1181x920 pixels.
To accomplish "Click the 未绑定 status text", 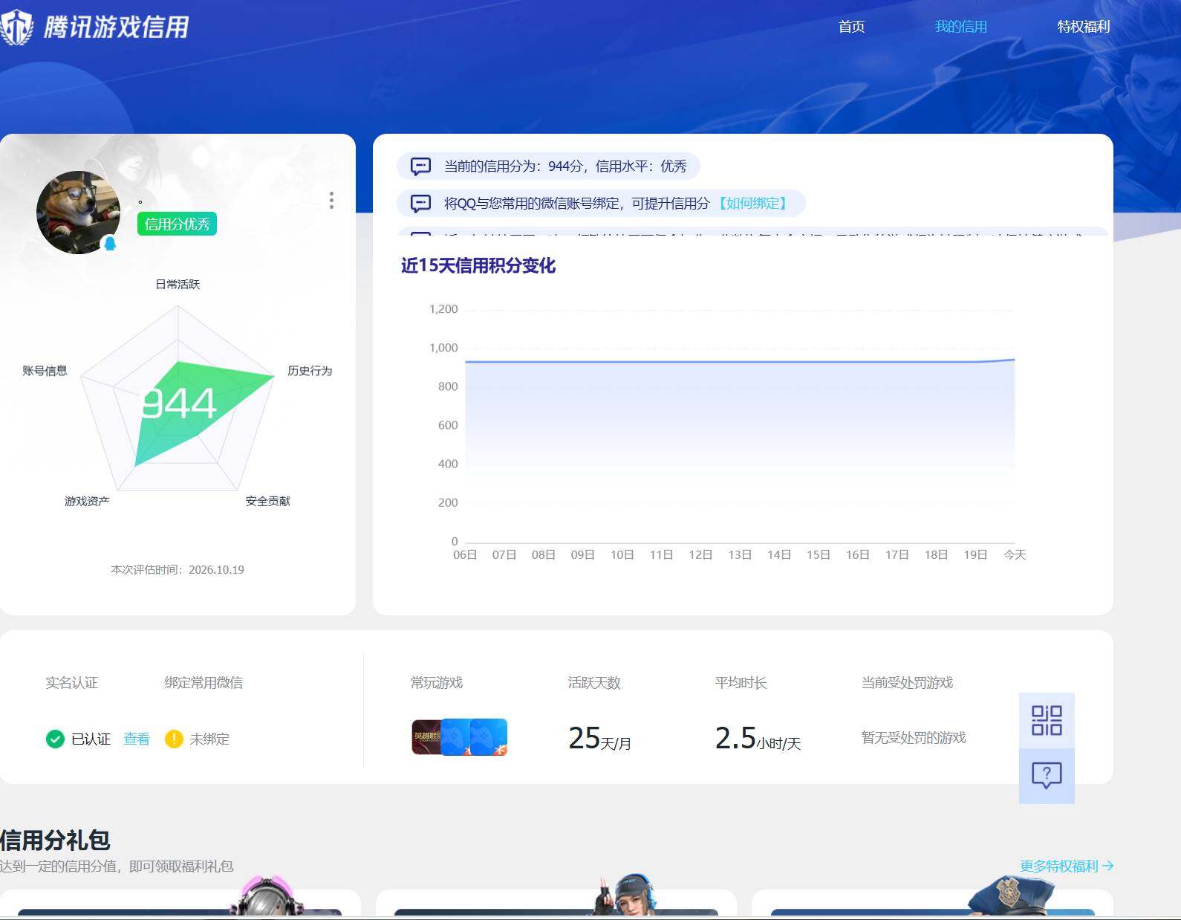I will click(209, 739).
